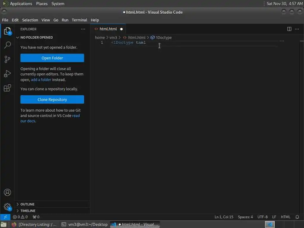This screenshot has width=304, height=228.
Task: Open the editor More Actions ellipsis
Action: click(x=297, y=29)
